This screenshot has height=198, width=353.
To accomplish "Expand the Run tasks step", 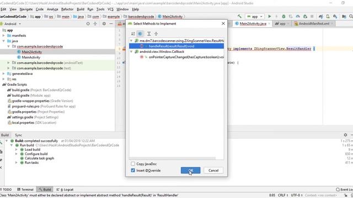I will (x=17, y=163).
